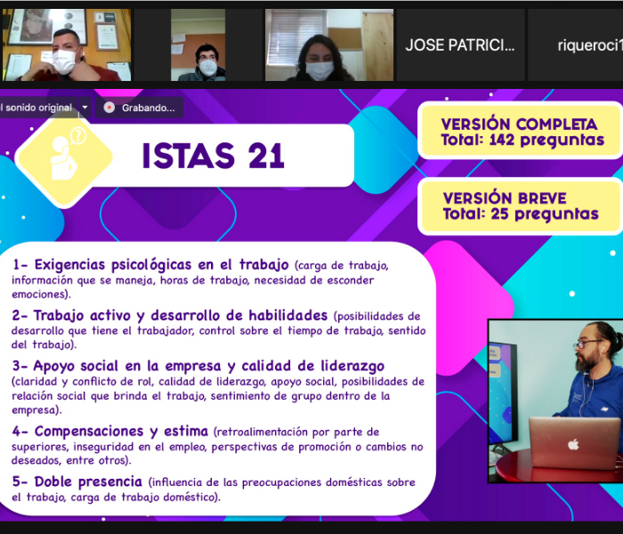Click the 'Grabando...' recording status label

click(149, 108)
